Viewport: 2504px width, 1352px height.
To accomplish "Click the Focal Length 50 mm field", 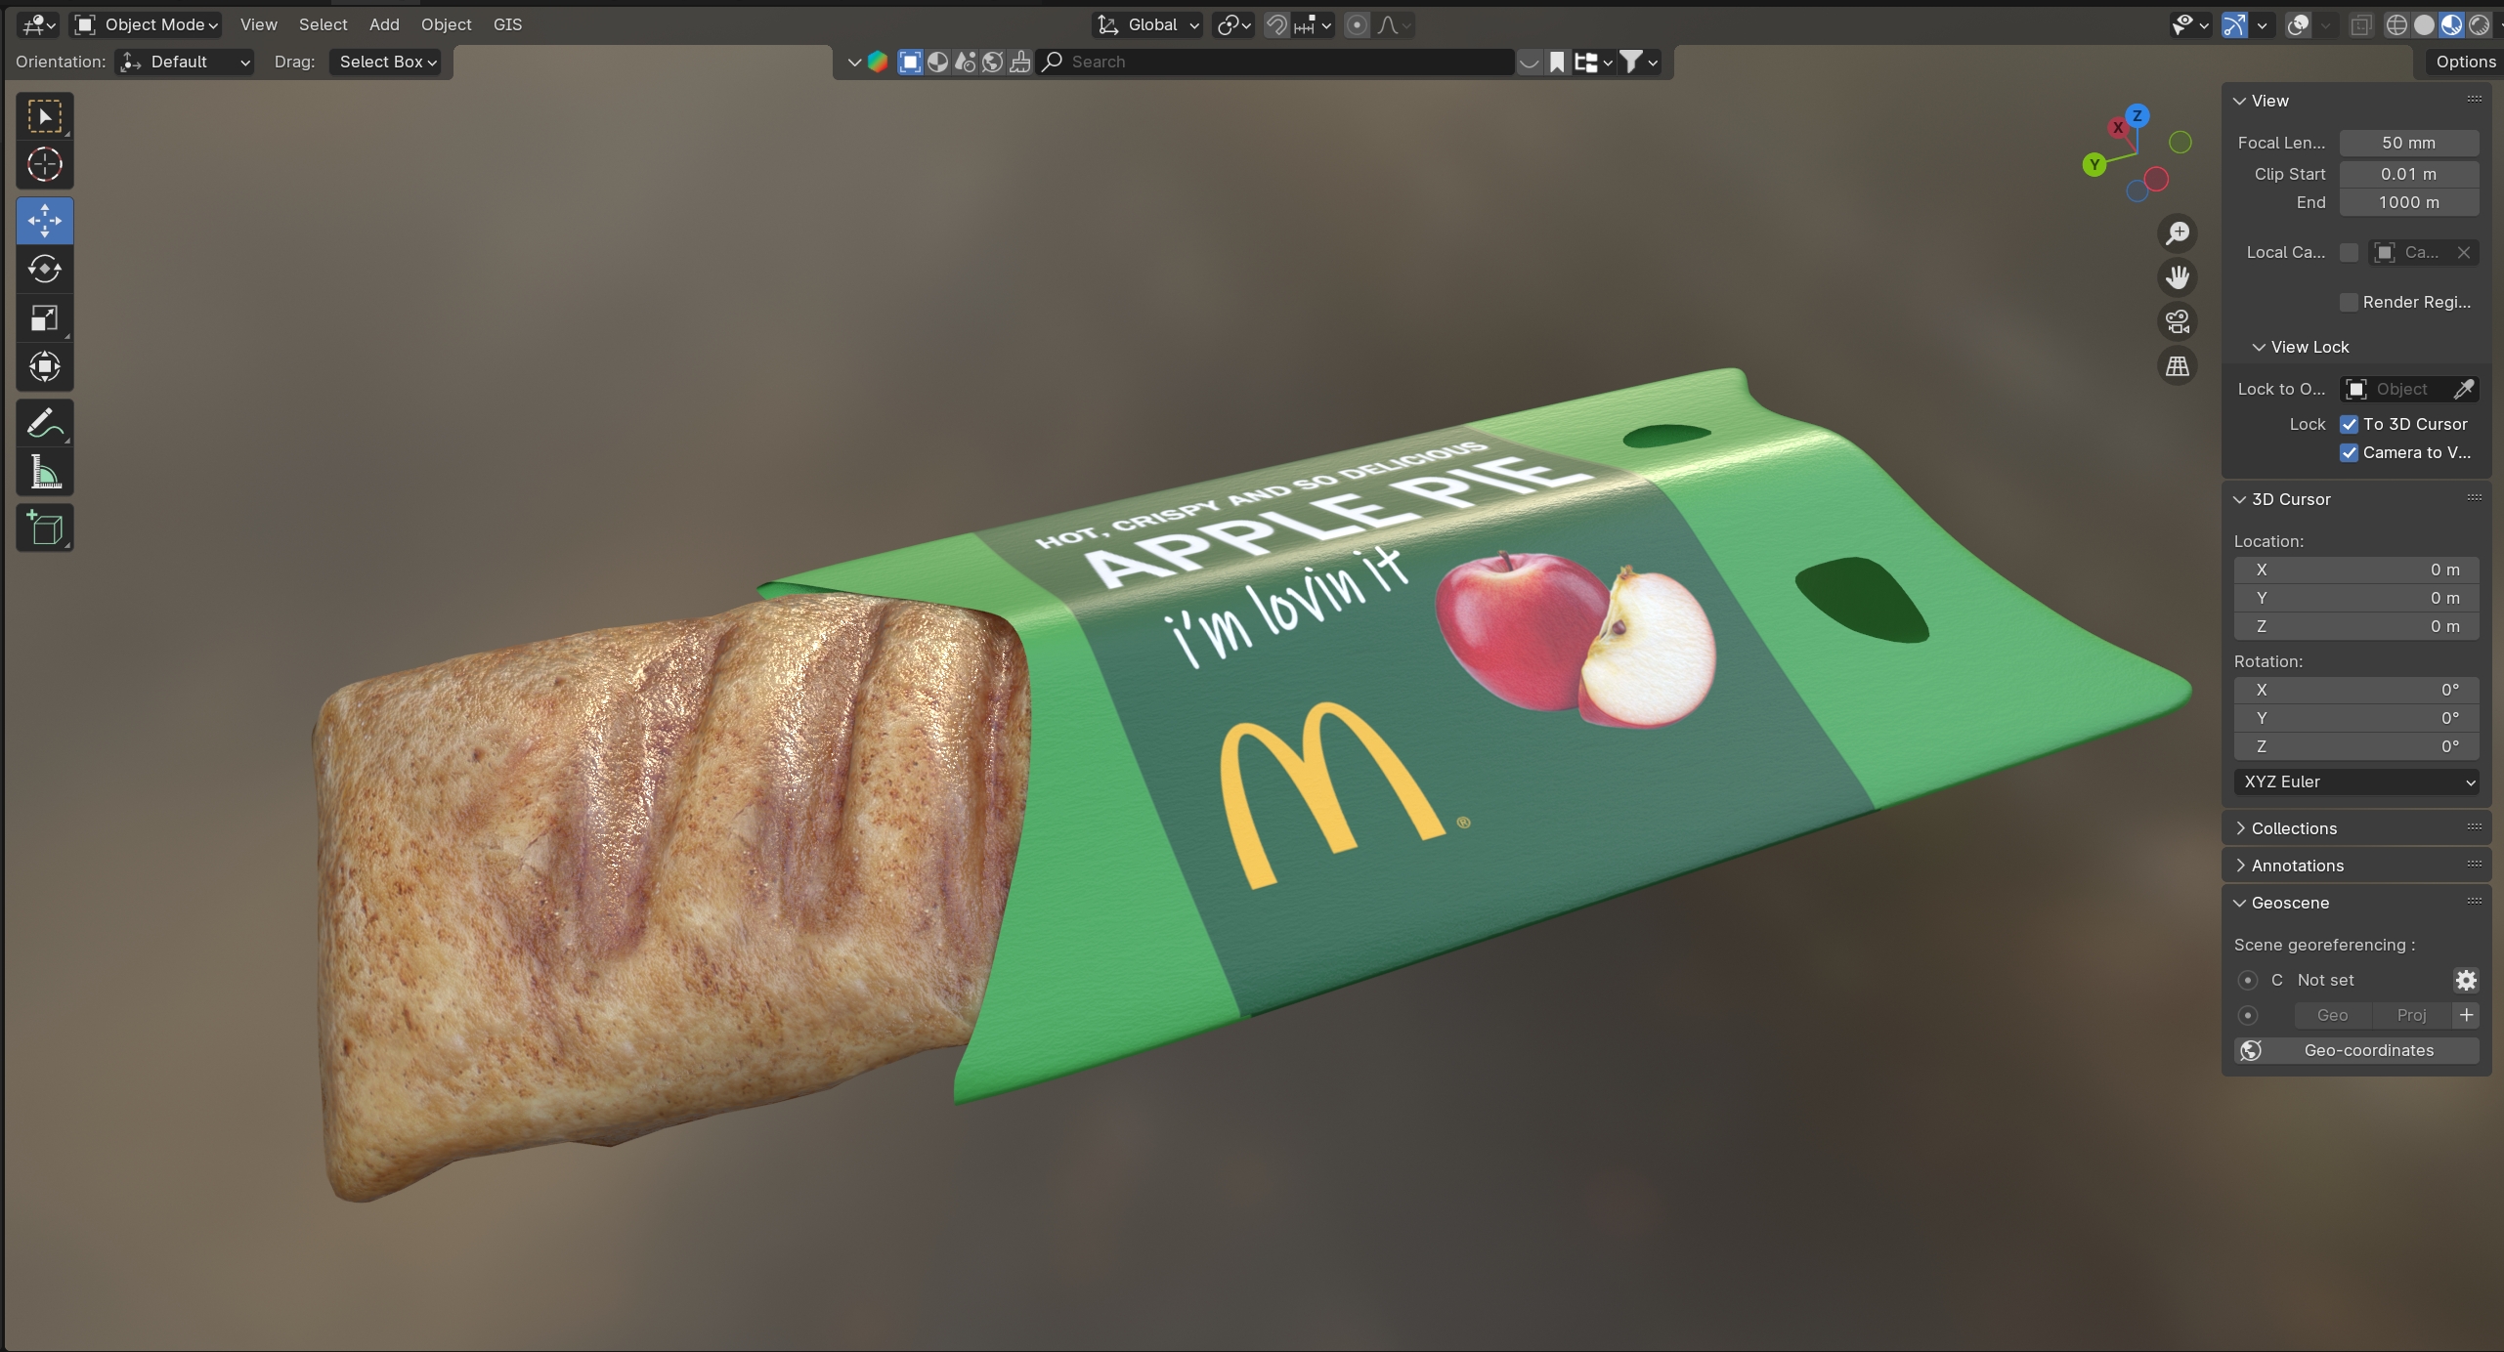I will point(2408,143).
